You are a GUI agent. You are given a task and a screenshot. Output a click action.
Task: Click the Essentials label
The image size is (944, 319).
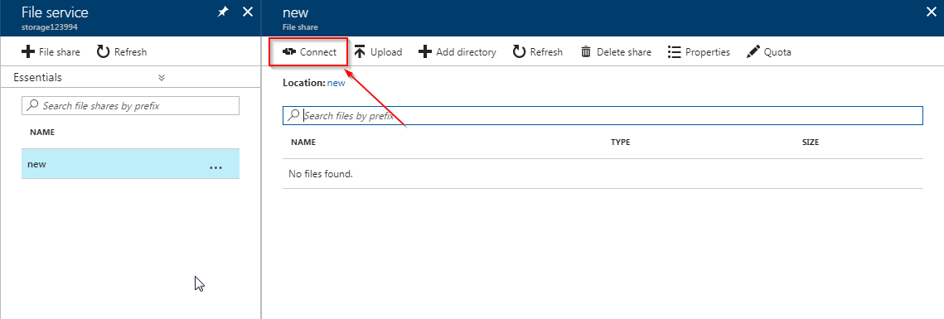point(37,78)
